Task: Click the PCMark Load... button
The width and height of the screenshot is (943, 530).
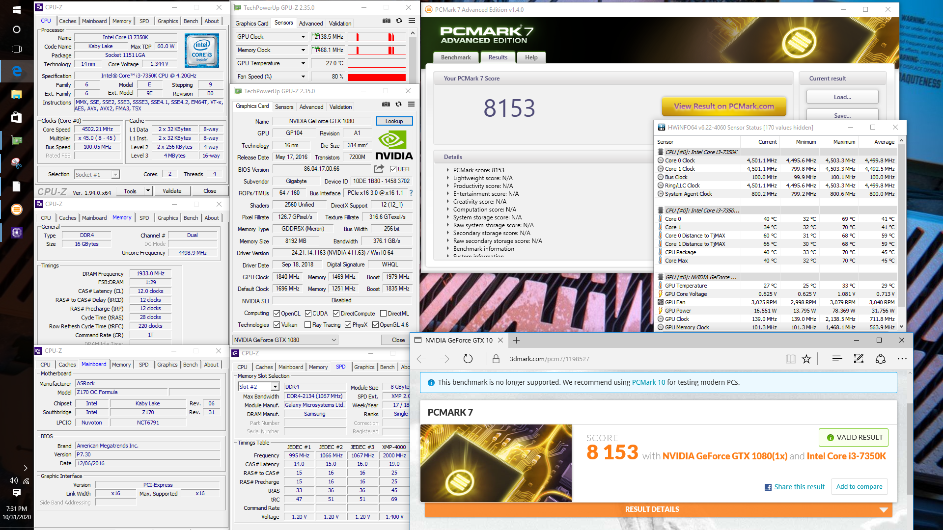Action: point(842,97)
